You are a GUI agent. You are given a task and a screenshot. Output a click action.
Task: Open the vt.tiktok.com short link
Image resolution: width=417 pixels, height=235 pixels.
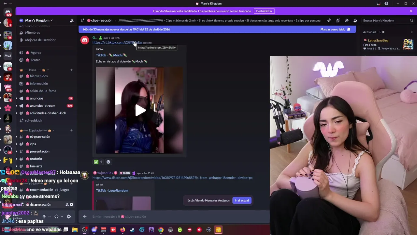117,42
